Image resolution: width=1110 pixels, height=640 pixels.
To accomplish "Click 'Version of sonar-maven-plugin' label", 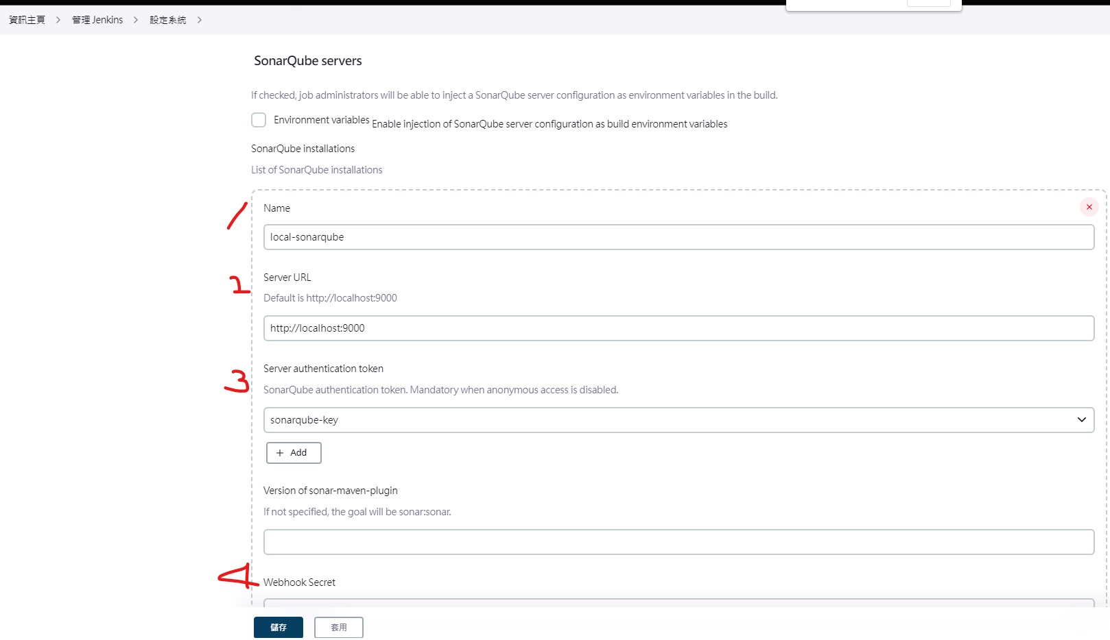I will [331, 491].
